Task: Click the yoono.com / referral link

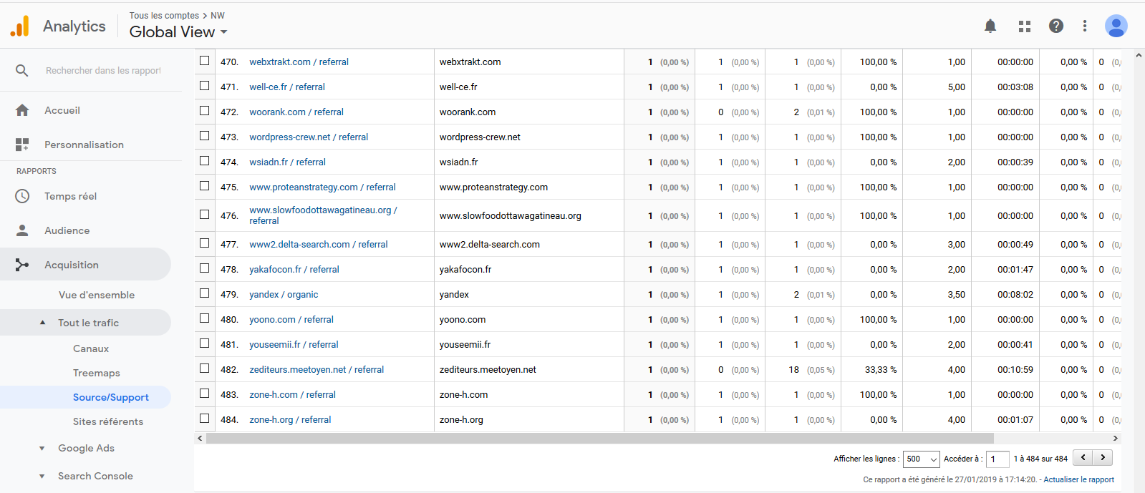Action: click(291, 319)
